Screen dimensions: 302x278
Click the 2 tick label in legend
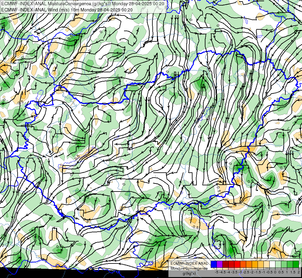[299, 272]
